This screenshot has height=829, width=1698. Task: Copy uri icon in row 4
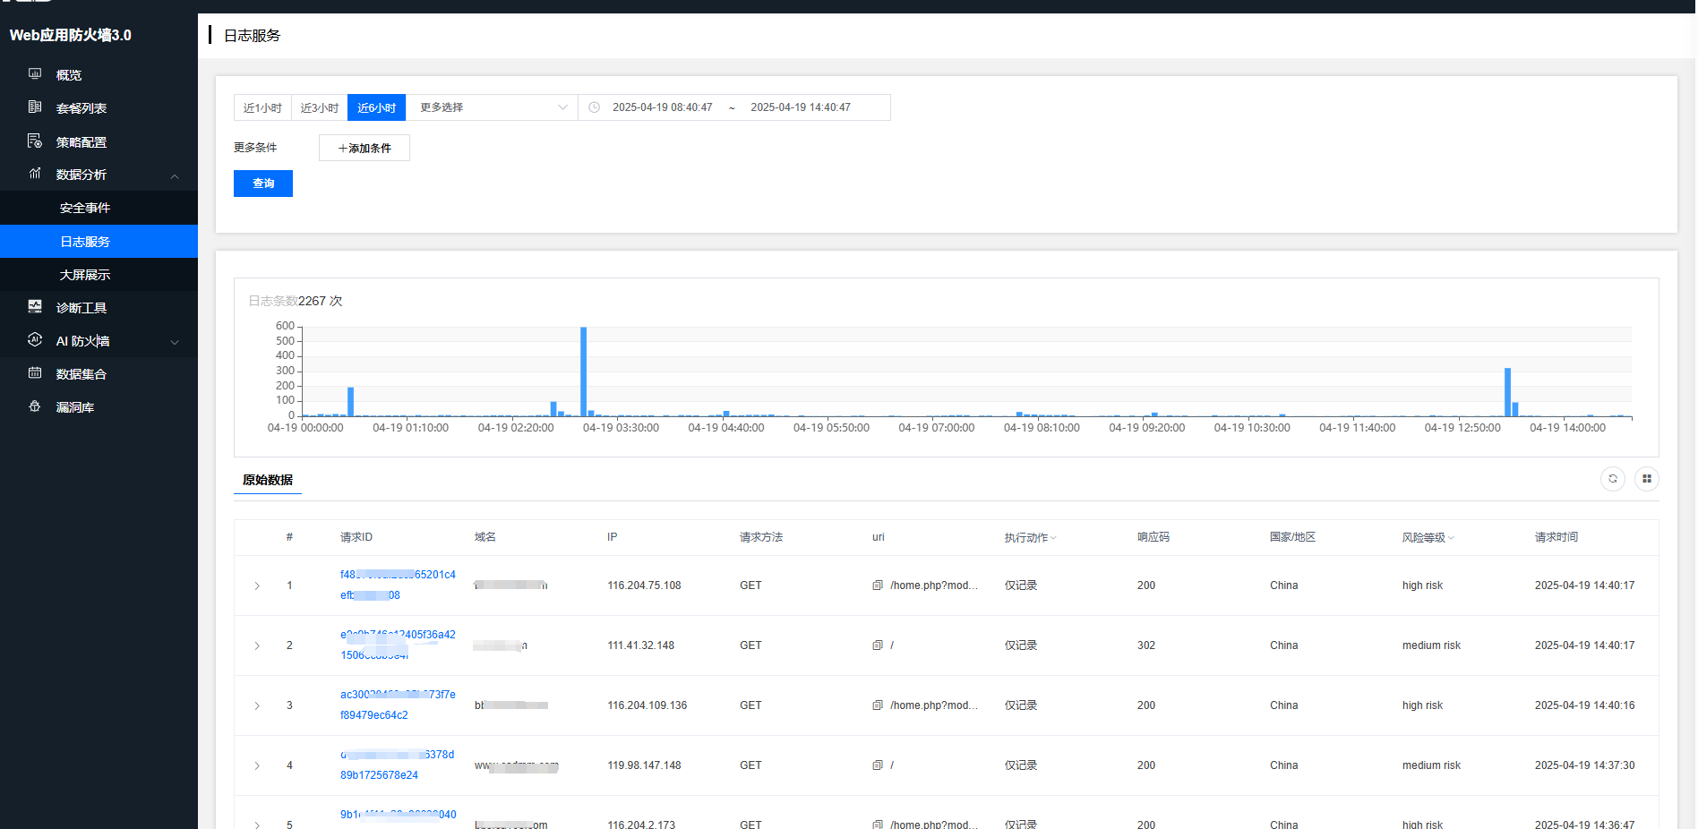tap(878, 765)
